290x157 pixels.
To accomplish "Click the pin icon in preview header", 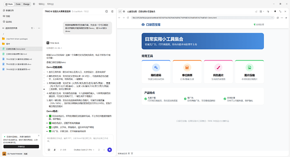I will click(275, 11).
